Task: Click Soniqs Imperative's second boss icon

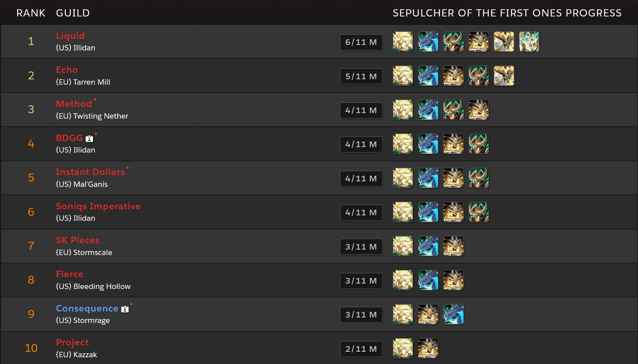Action: [428, 212]
